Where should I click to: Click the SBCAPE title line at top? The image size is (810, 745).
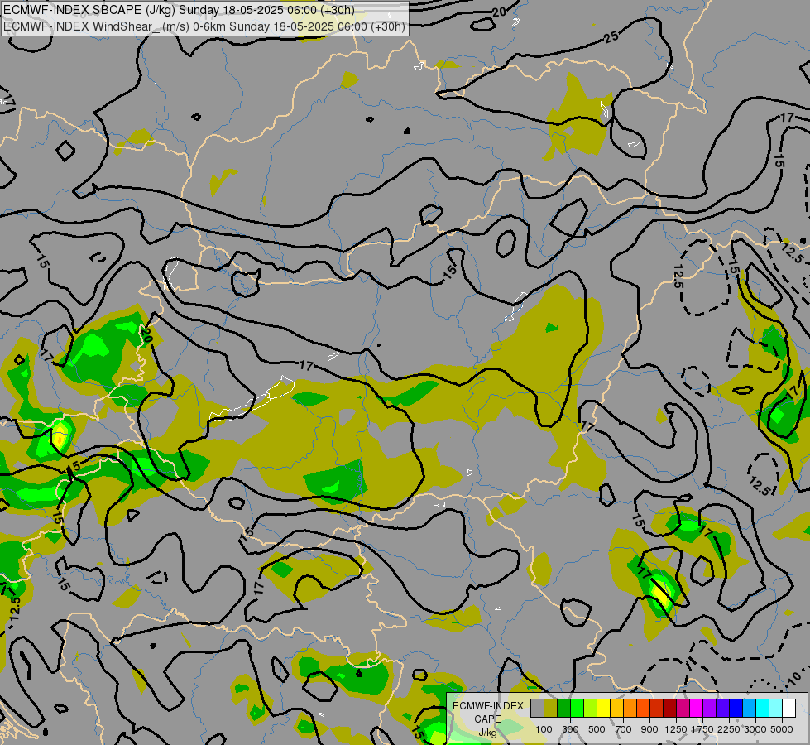tap(179, 10)
